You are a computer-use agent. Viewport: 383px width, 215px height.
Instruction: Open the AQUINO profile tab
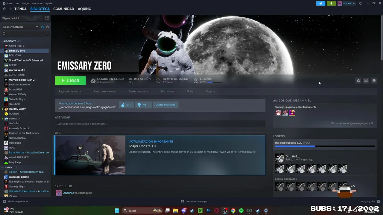coord(85,9)
